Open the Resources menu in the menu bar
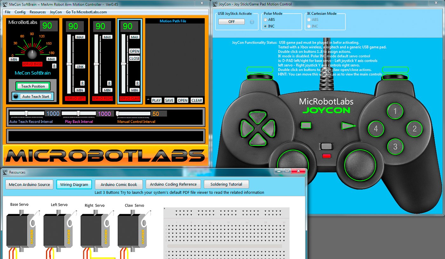The width and height of the screenshot is (445, 259). pos(38,12)
